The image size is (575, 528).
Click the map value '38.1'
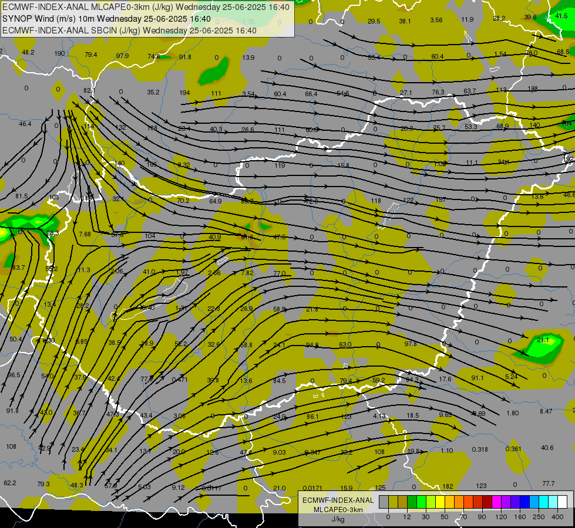[x=405, y=21]
